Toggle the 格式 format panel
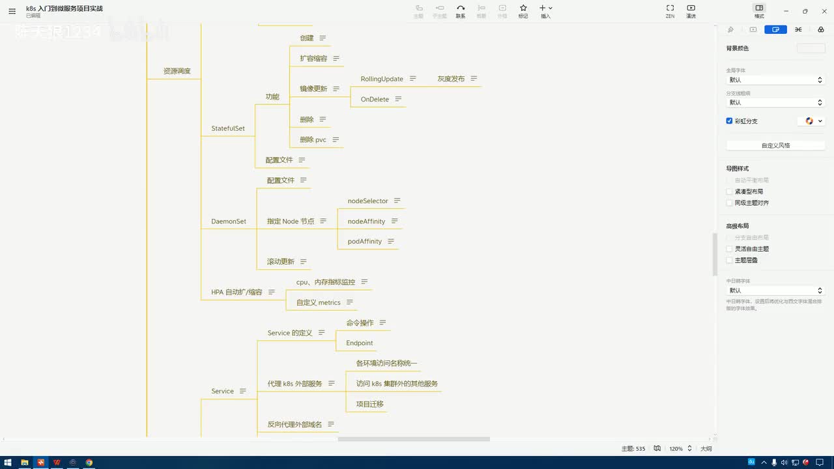Screen dimensions: 834x469 (759, 11)
